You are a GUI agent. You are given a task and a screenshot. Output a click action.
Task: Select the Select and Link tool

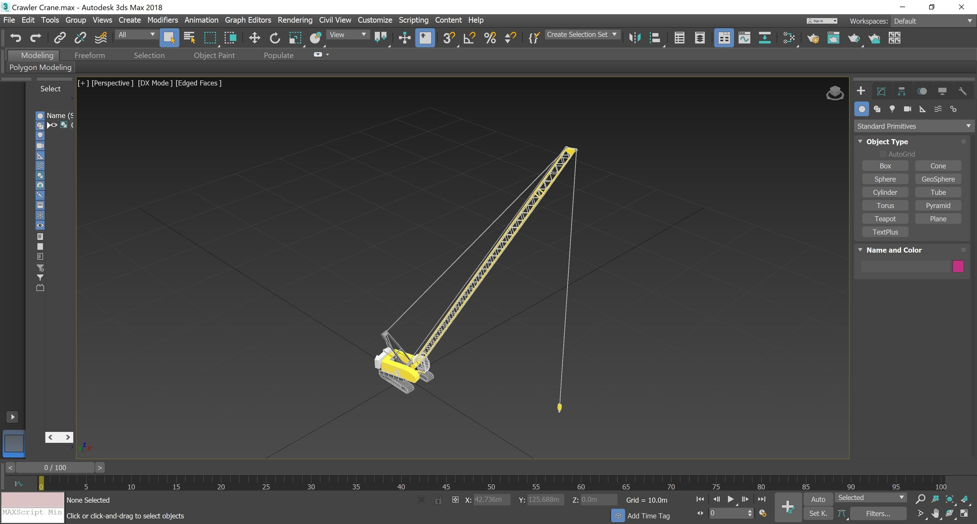(60, 38)
